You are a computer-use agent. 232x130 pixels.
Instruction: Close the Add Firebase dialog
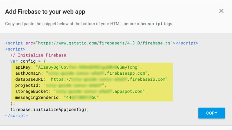[x=221, y=11]
